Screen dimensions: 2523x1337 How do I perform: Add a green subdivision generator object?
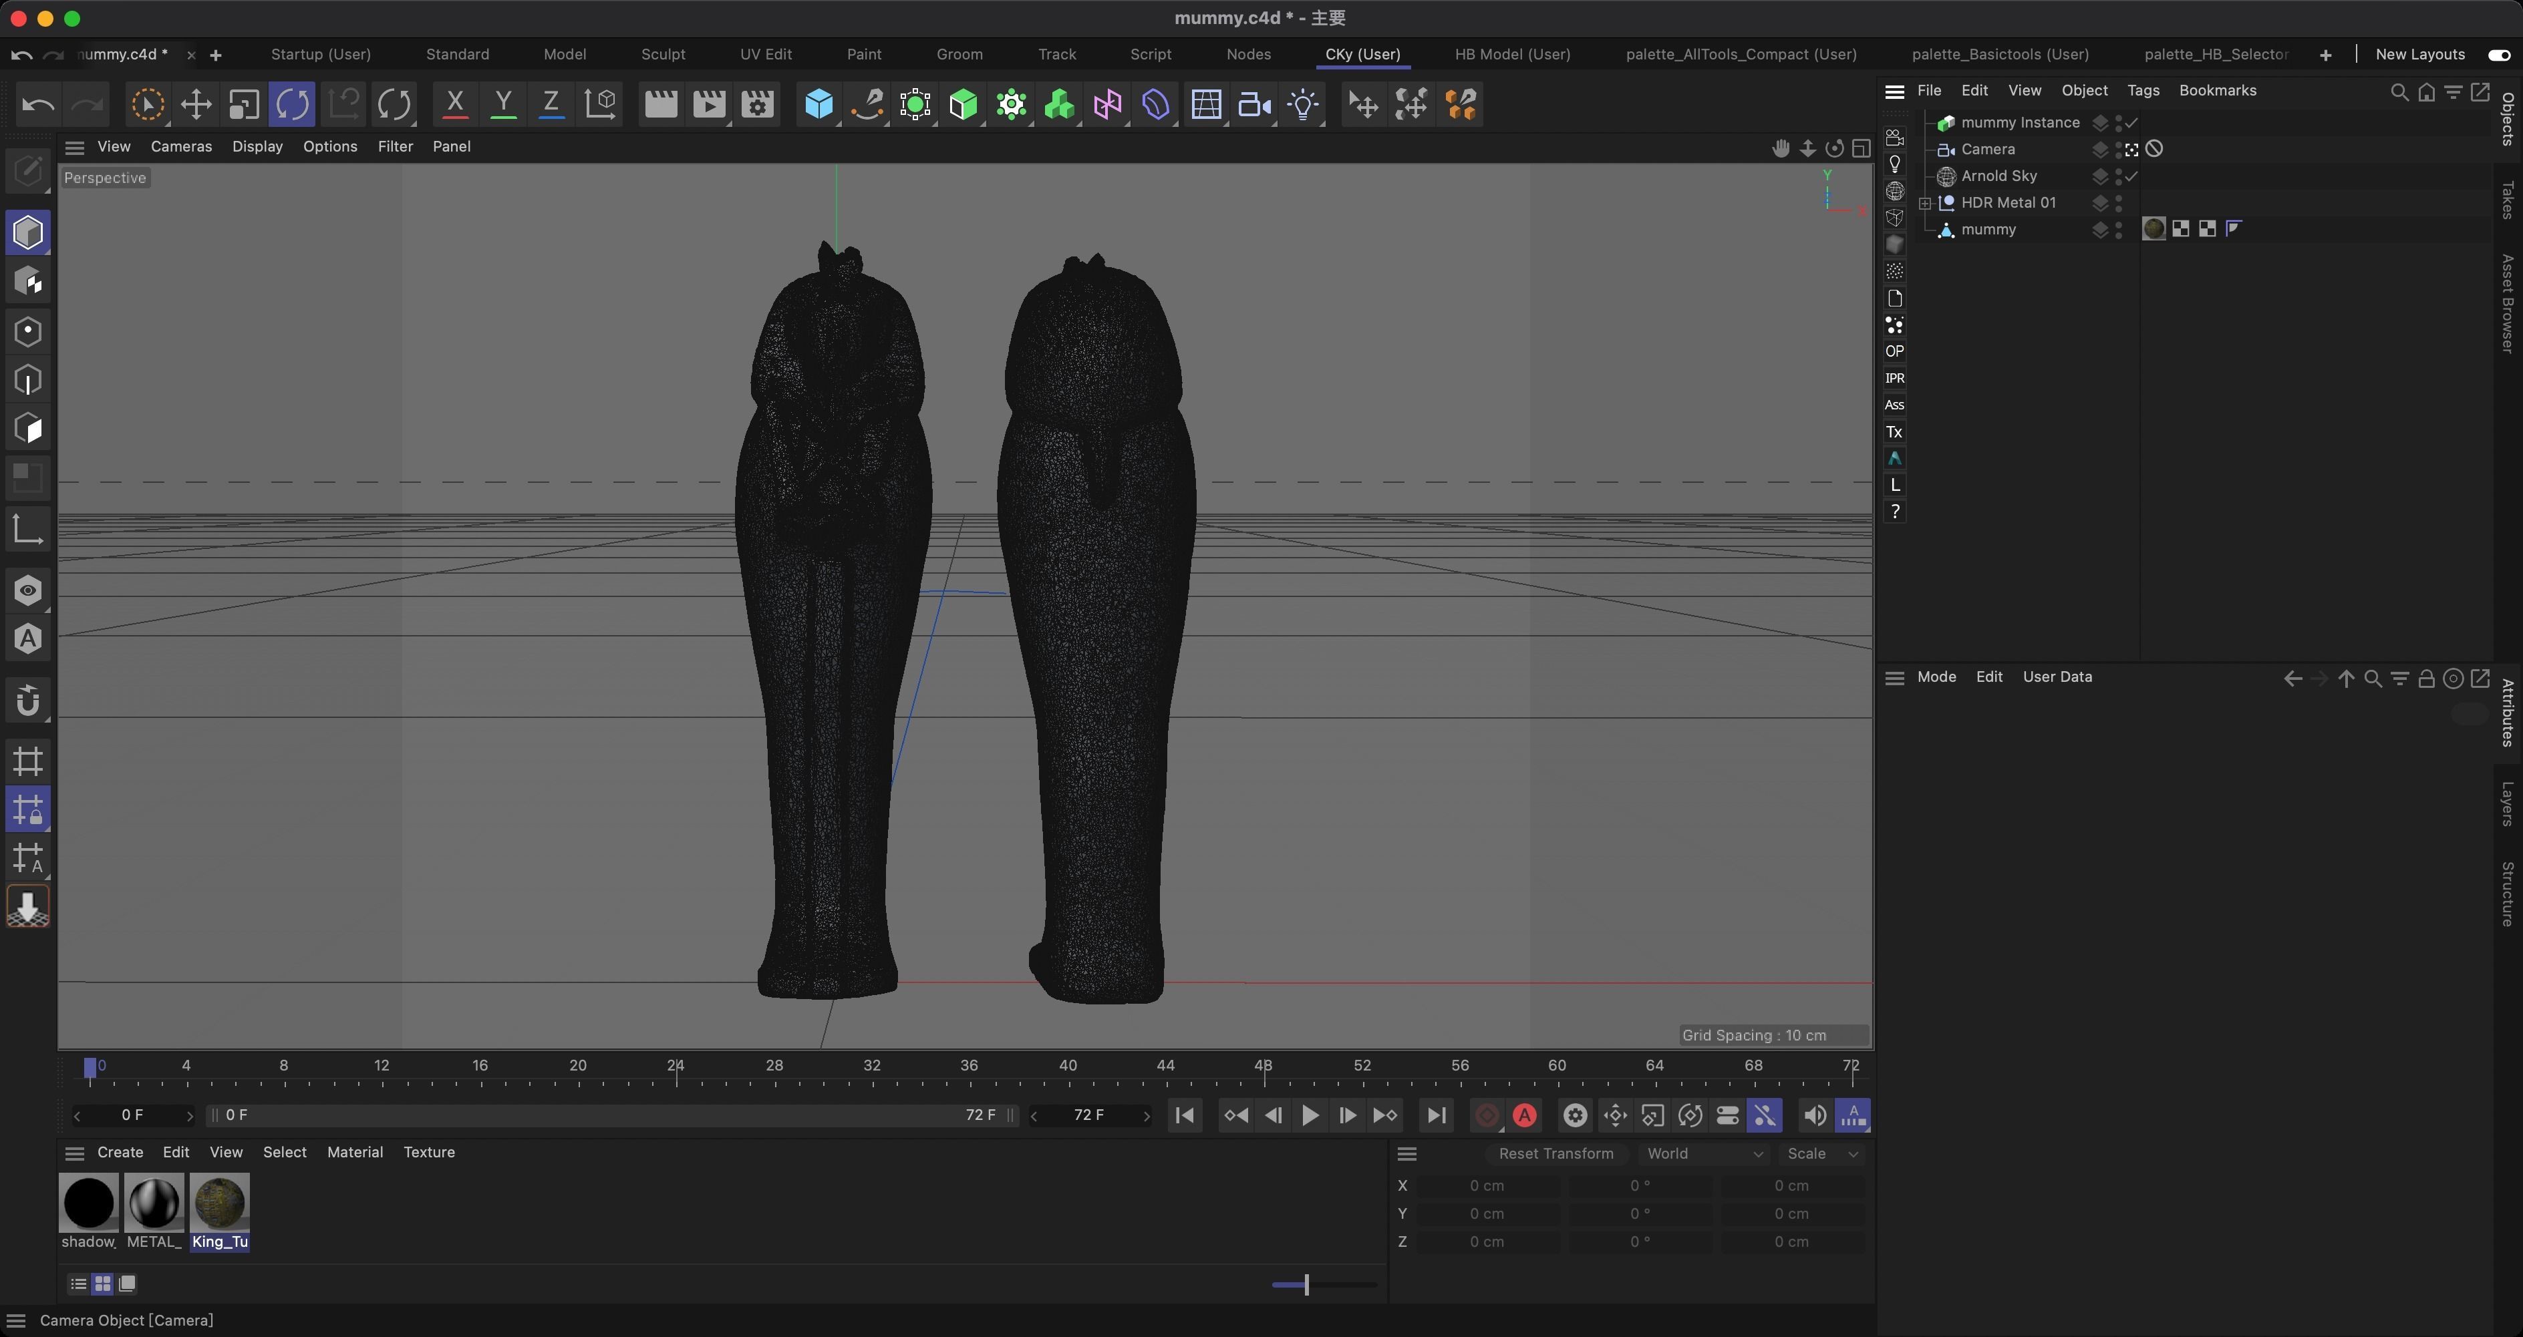click(x=963, y=104)
